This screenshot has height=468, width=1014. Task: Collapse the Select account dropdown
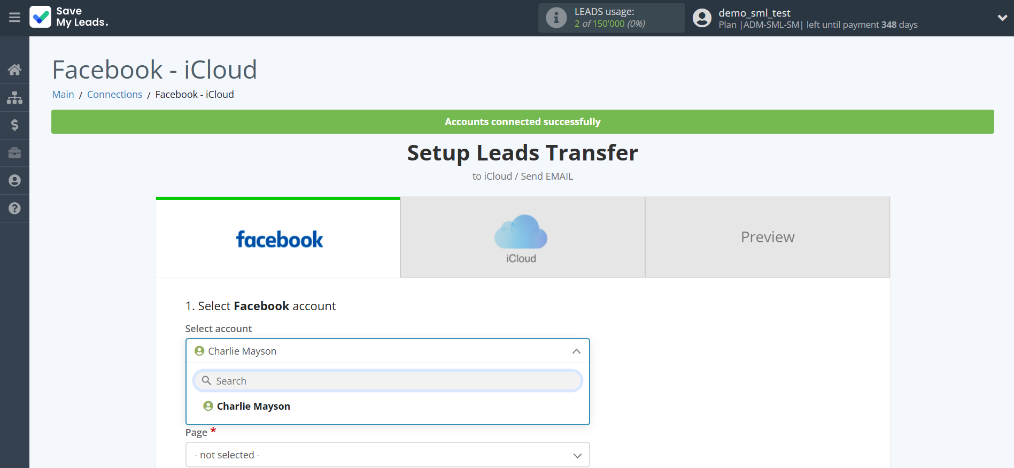point(576,351)
